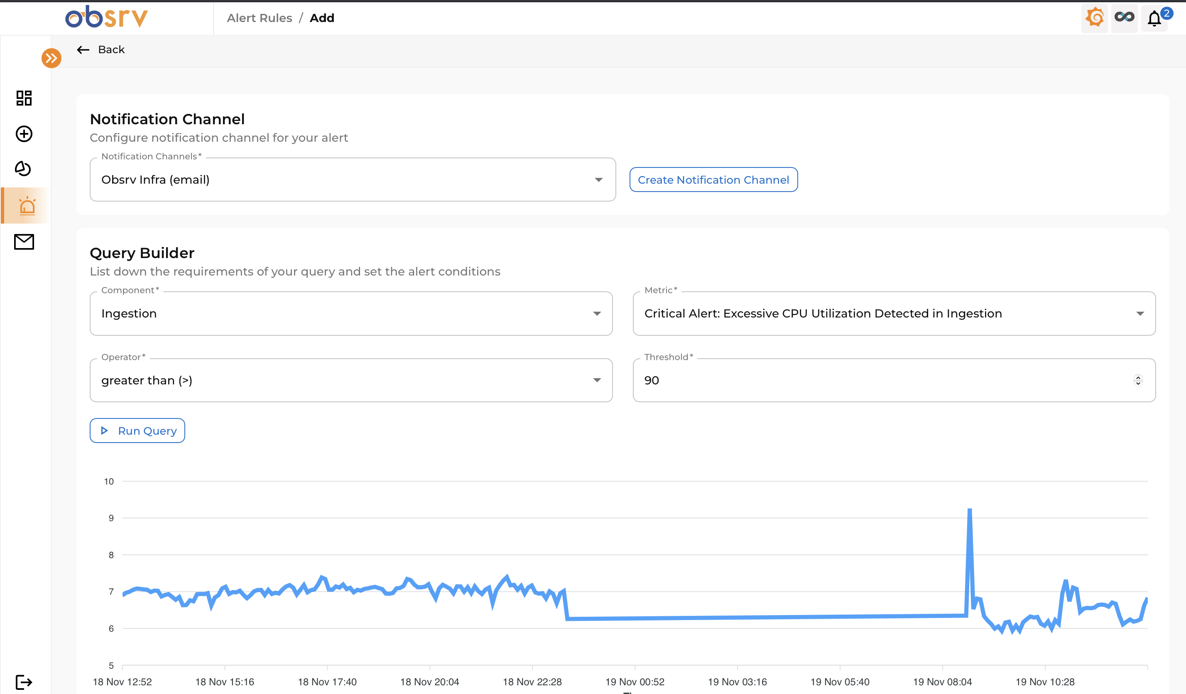Click the Run Query button
Viewport: 1186px width, 694px height.
[x=137, y=431]
